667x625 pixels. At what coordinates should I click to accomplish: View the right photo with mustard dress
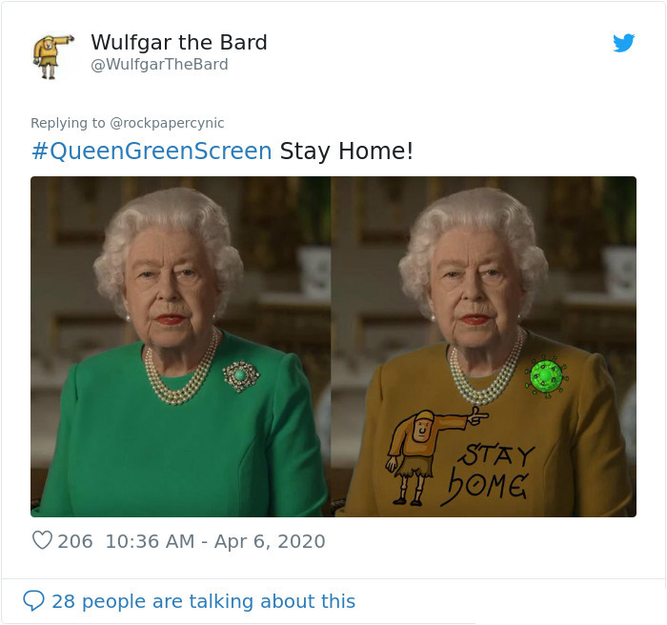(x=484, y=347)
